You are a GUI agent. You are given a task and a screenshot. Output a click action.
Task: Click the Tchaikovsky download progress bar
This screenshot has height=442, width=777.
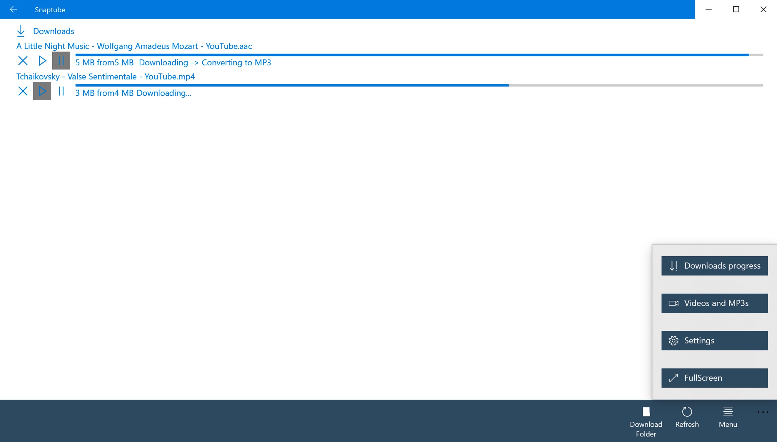[x=419, y=85]
